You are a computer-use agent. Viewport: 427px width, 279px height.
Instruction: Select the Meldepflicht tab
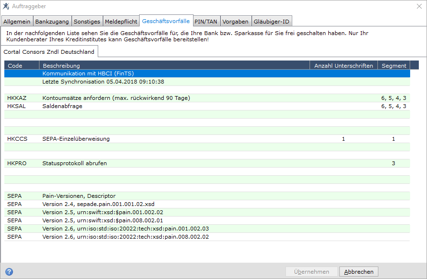[121, 22]
